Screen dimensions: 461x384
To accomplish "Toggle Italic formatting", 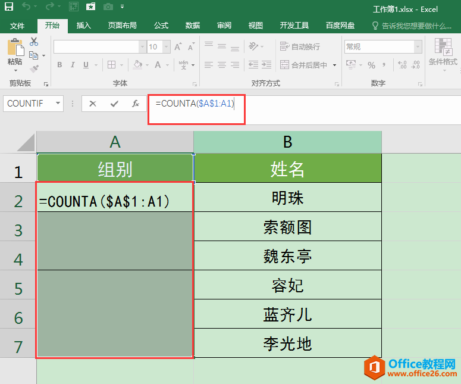I will (x=73, y=65).
